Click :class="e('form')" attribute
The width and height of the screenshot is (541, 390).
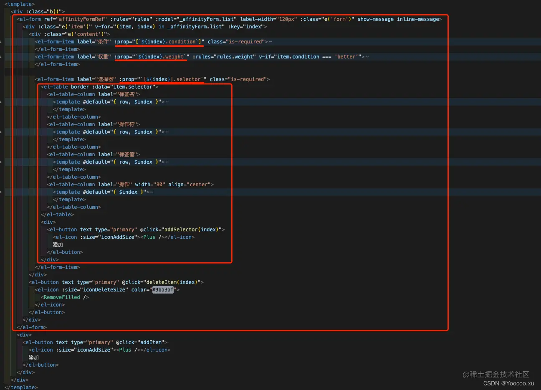tap(327, 19)
